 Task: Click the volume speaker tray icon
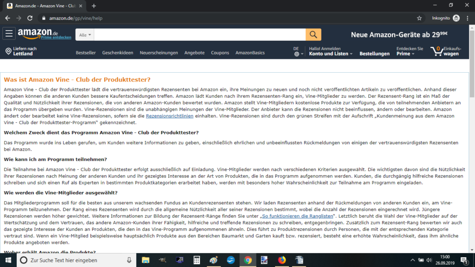[429, 260]
